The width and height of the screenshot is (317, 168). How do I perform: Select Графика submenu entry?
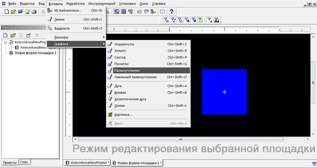click(x=77, y=44)
